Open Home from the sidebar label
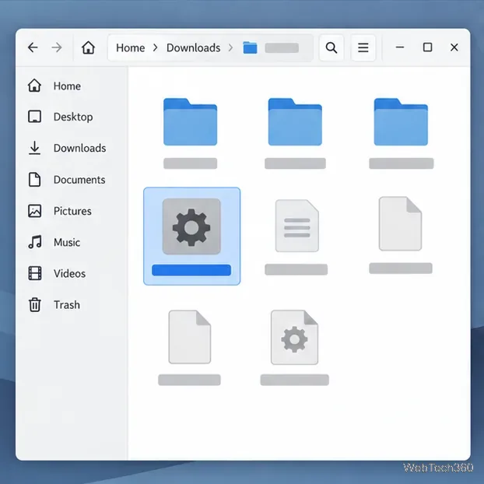484x484 pixels. (x=67, y=86)
